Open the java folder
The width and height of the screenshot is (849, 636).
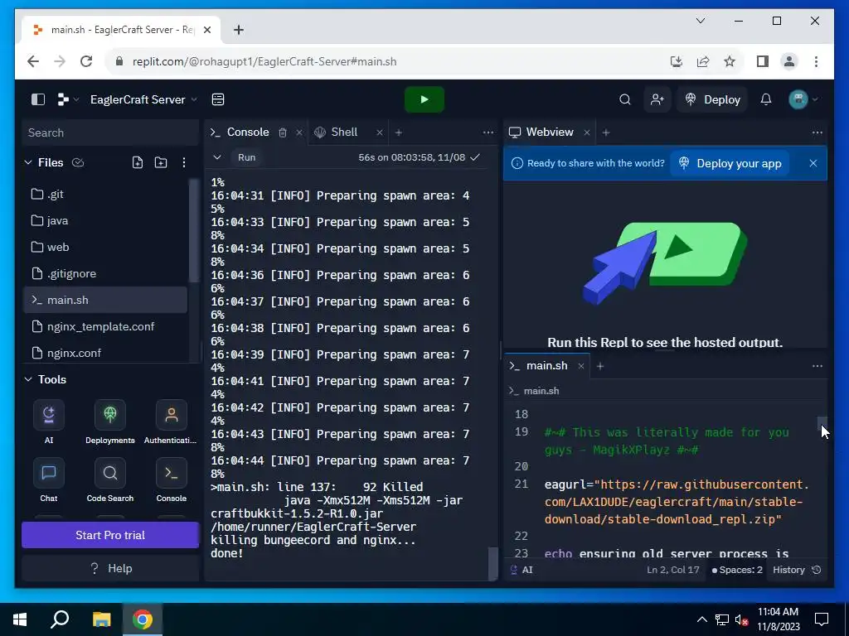105,220
